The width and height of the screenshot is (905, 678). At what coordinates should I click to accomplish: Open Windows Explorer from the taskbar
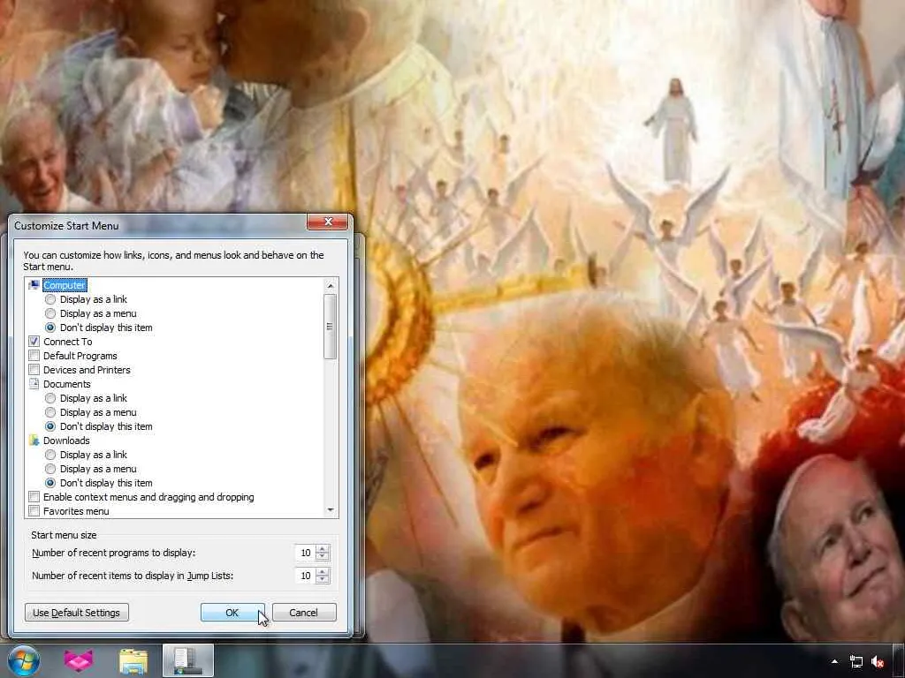[x=133, y=661]
